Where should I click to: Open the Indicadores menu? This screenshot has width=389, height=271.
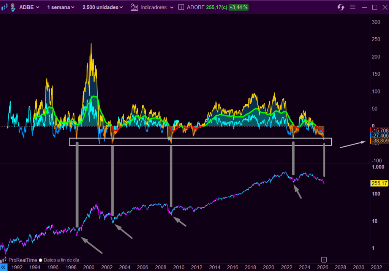pos(157,7)
